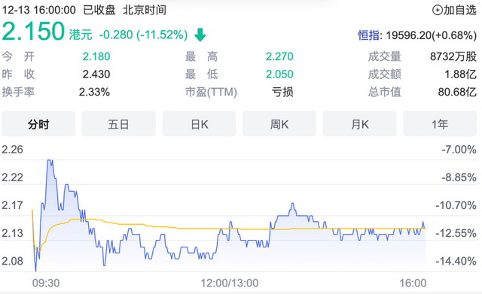Open the 日K chart tab
Image resolution: width=482 pixels, height=294 pixels.
199,124
